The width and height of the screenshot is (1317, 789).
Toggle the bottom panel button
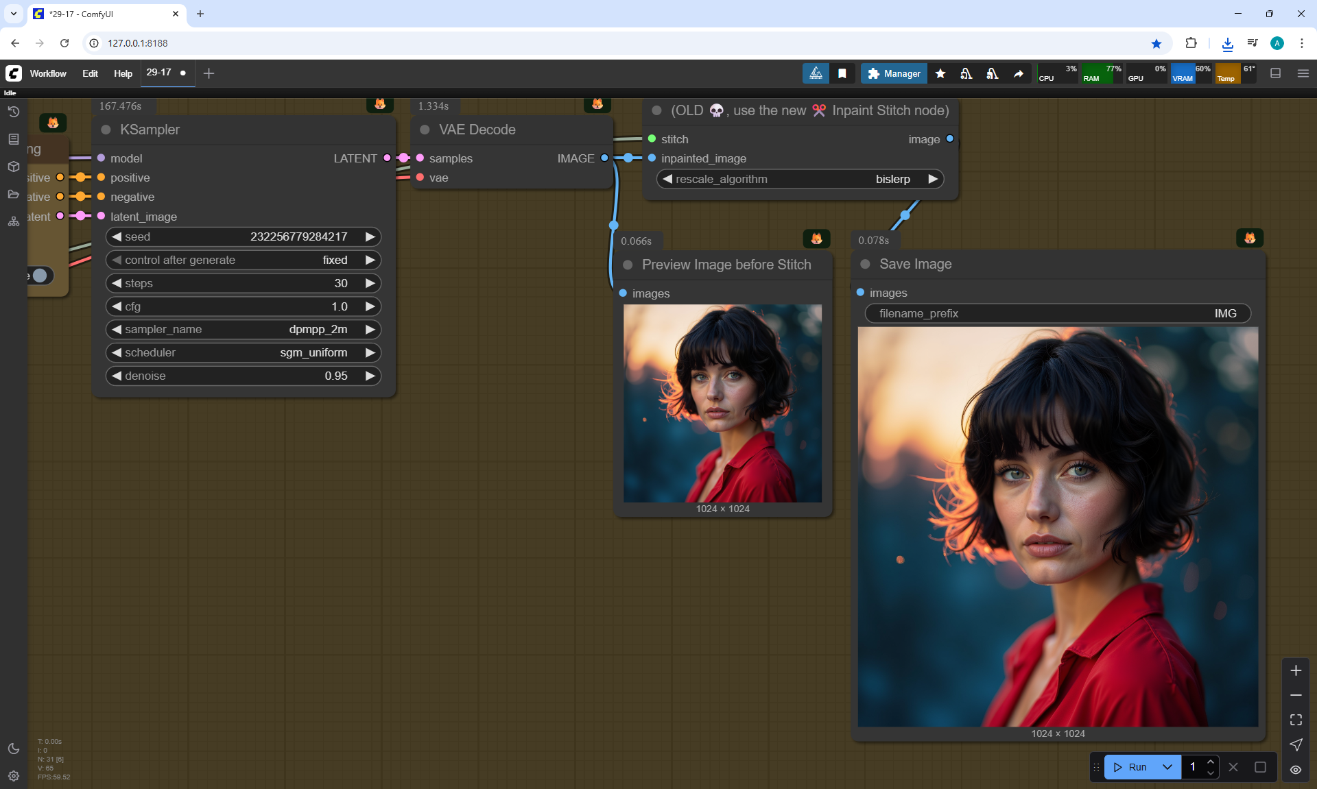pyautogui.click(x=1275, y=73)
